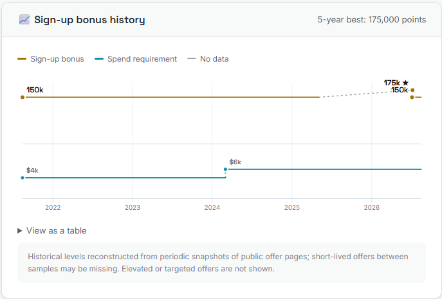Image resolution: width=442 pixels, height=299 pixels.
Task: Click the gold Sign-up bonus legend swatch
Action: (x=22, y=59)
